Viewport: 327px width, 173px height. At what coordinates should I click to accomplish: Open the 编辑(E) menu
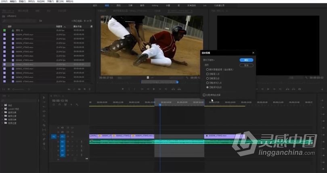pyautogui.click(x=13, y=1)
